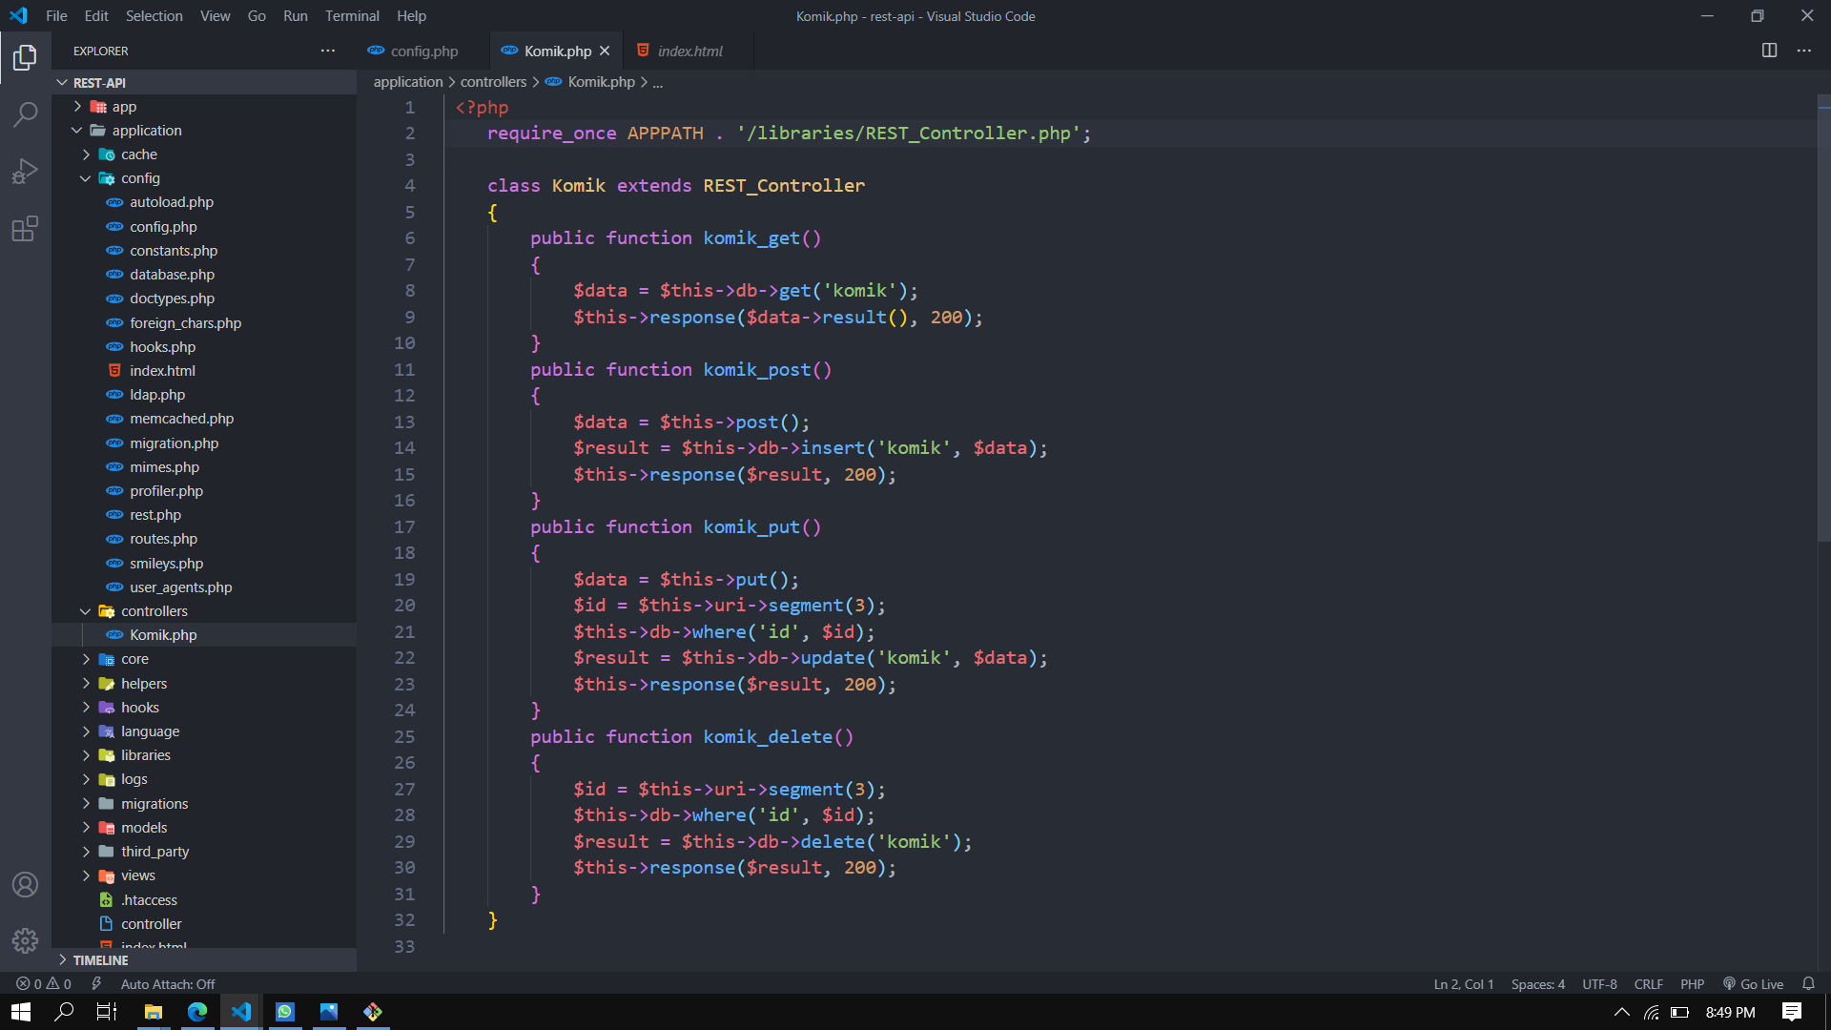Open editor More Actions ellipsis
Screen dimensions: 1831x1030
point(1804,51)
